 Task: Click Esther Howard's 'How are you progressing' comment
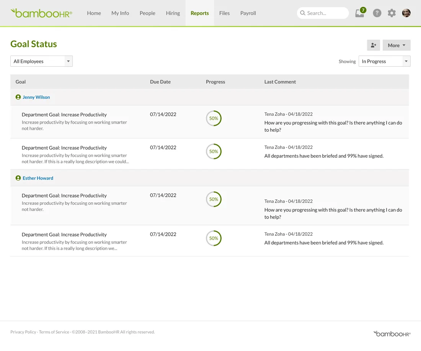[333, 213]
